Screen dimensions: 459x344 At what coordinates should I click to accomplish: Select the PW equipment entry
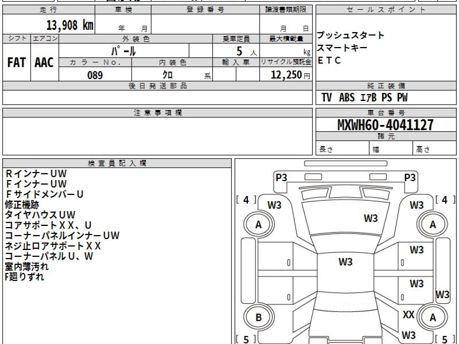402,98
